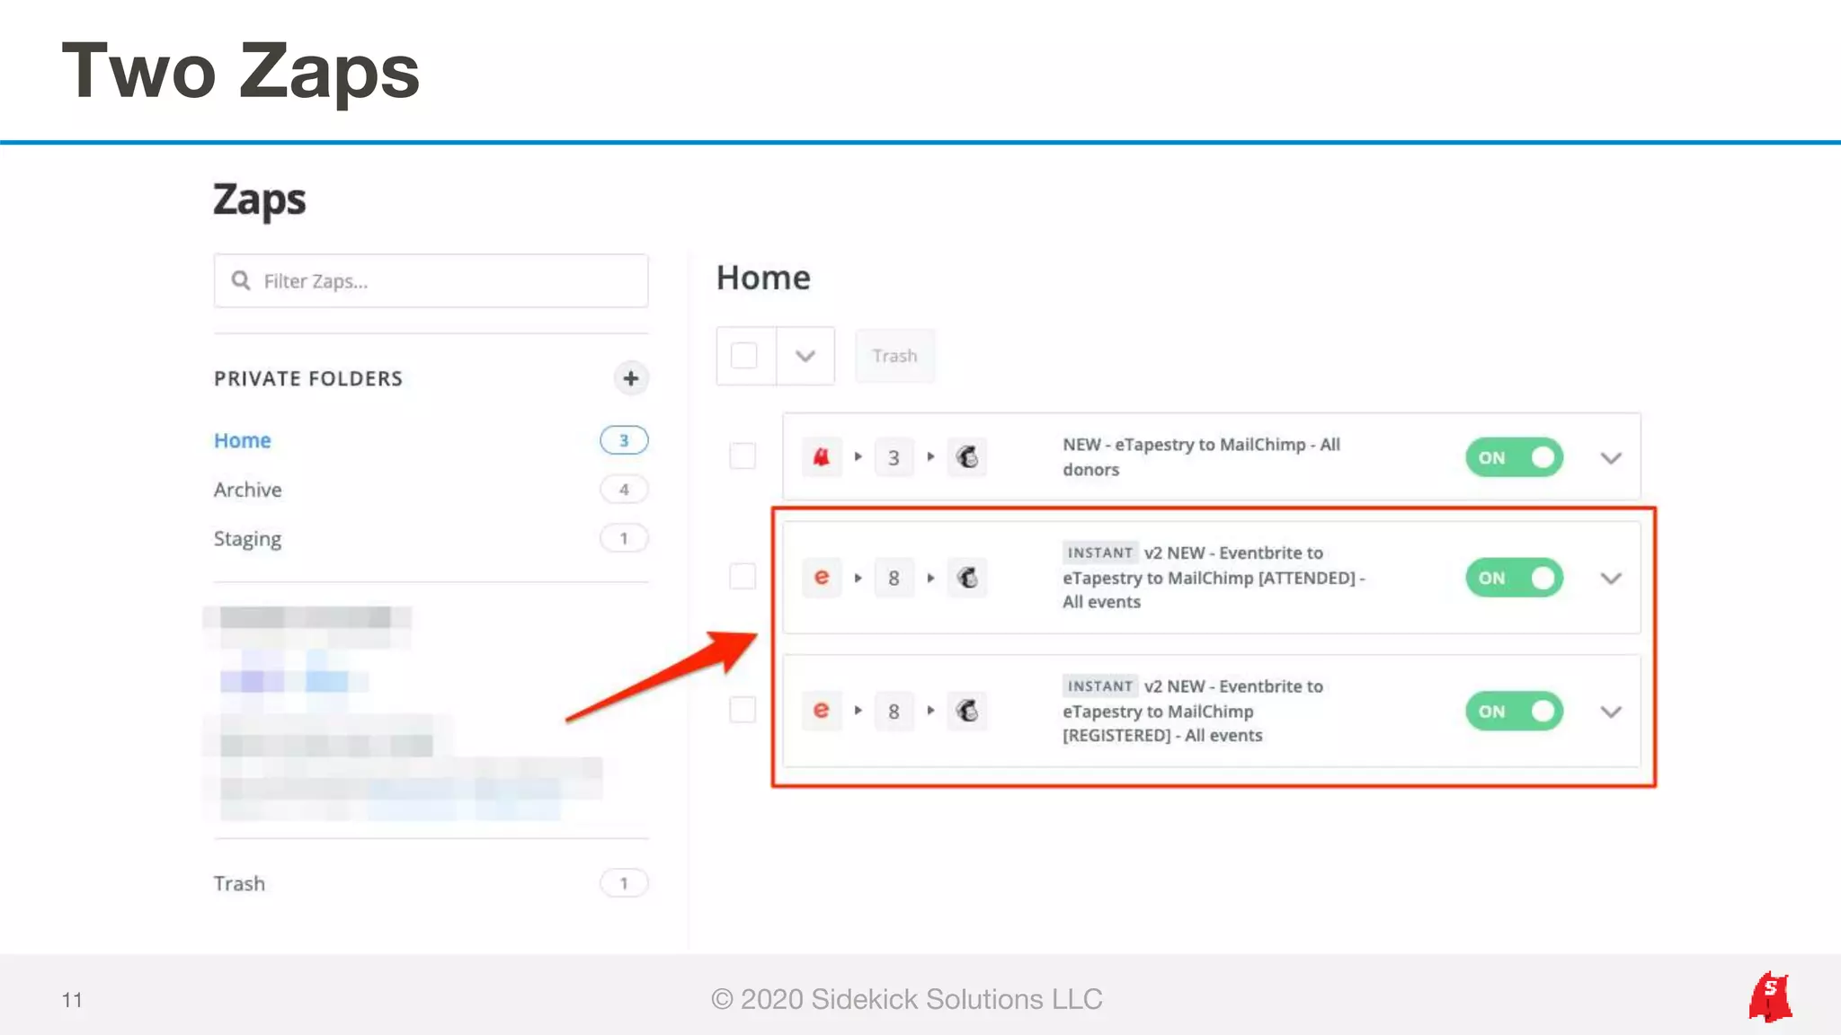Image resolution: width=1841 pixels, height=1035 pixels.
Task: Tick the select-all checkbox above the zap list
Action: pos(744,356)
